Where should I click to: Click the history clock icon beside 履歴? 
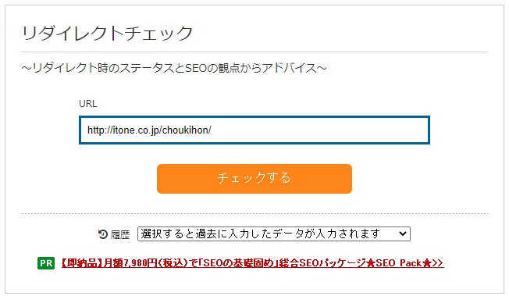[103, 234]
